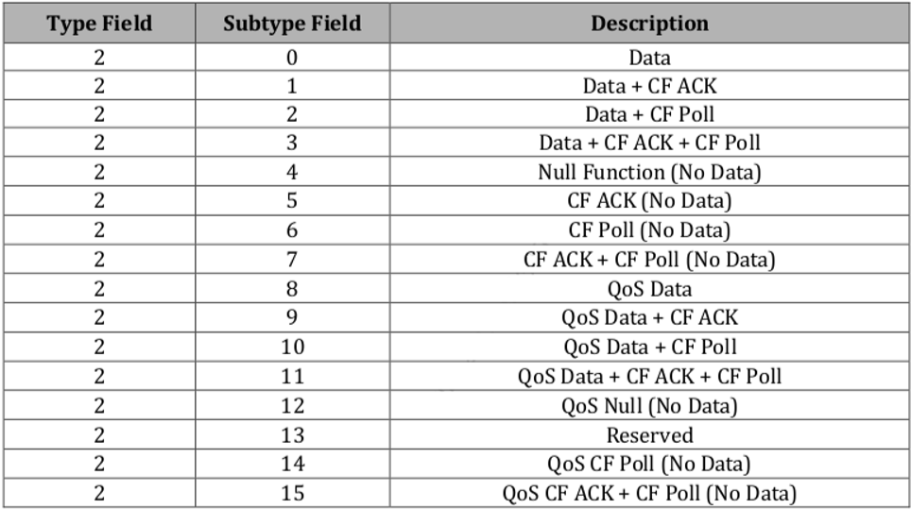The width and height of the screenshot is (911, 509).
Task: Click the 'Data + CF ACK' cell
Action: coord(649,86)
